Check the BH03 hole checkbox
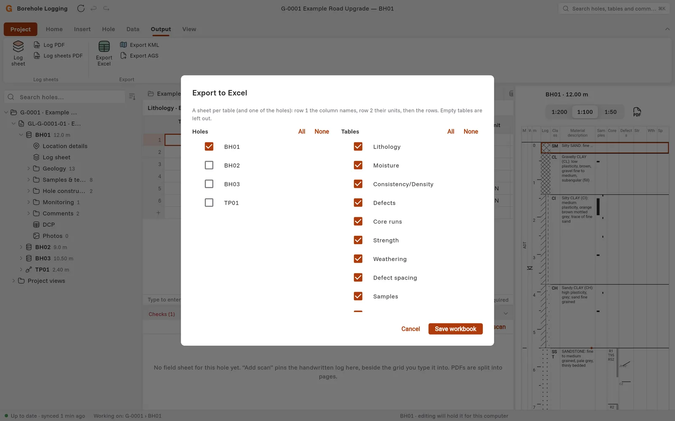The height and width of the screenshot is (421, 675). [209, 184]
